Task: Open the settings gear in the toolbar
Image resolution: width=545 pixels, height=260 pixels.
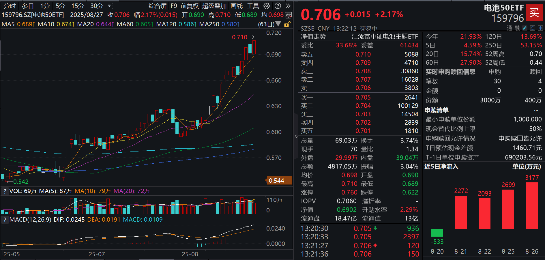Action: 266,6
